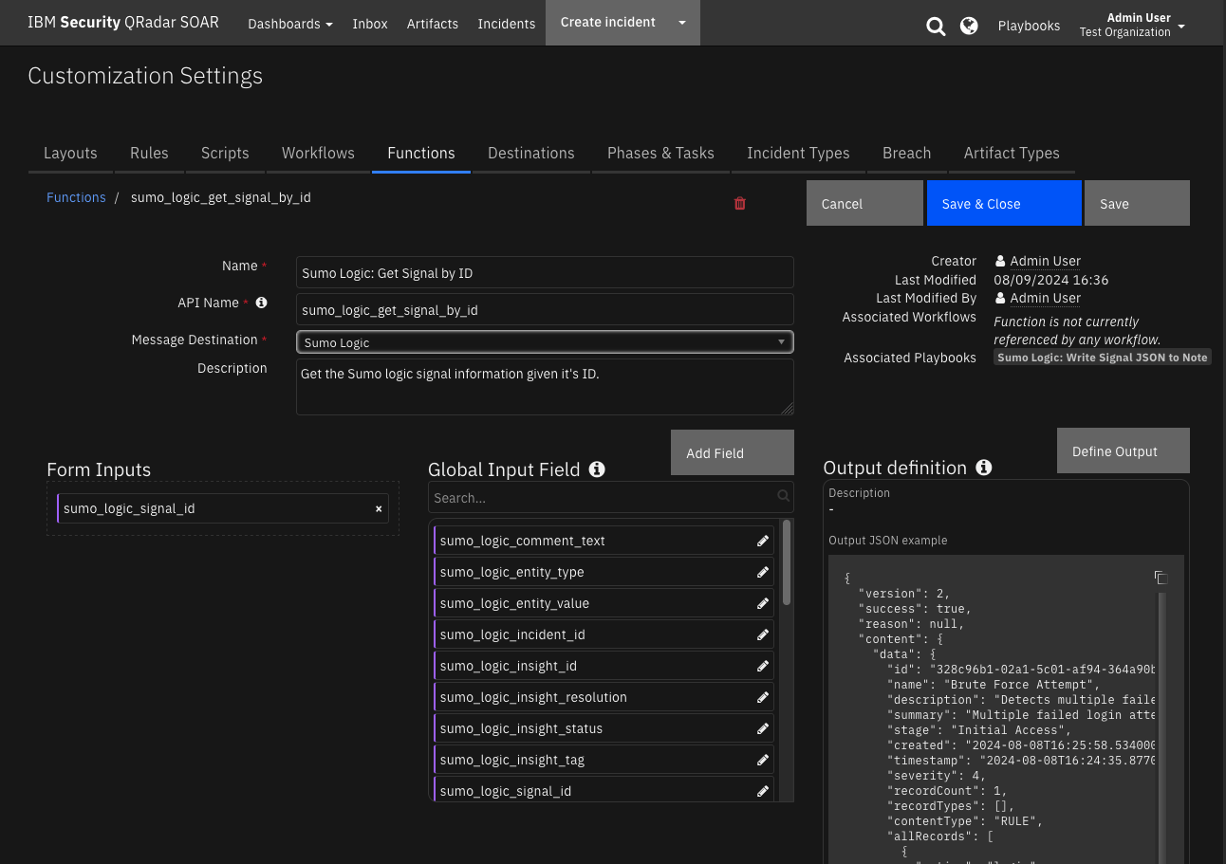Click search icon in Global Input search box
This screenshot has height=864, width=1226.
[783, 496]
